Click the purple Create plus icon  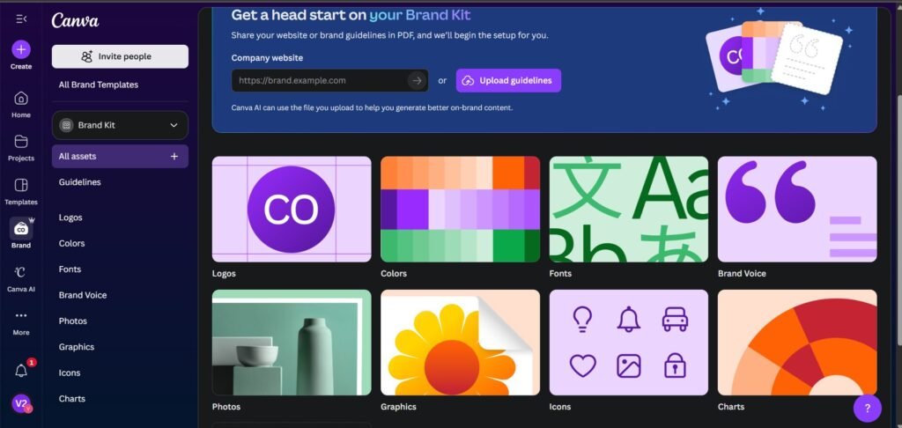pyautogui.click(x=21, y=49)
